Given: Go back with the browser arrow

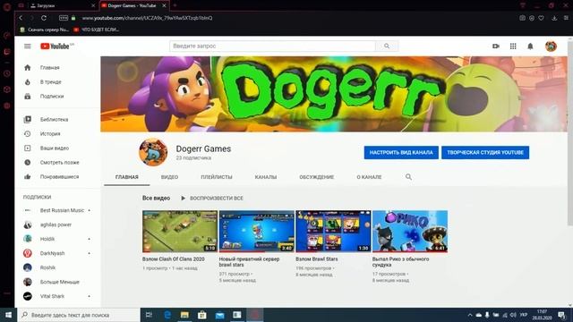Looking at the screenshot, I should pyautogui.click(x=21, y=18).
